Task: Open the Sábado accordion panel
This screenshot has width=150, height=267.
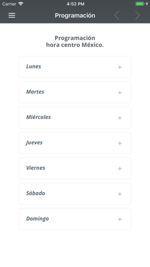Action: click(75, 194)
